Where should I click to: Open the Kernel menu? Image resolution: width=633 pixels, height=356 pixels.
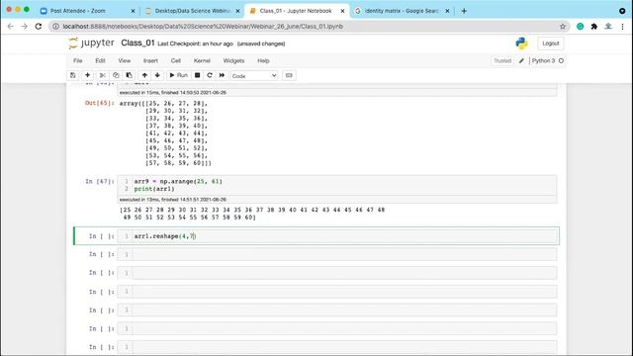[x=202, y=61]
